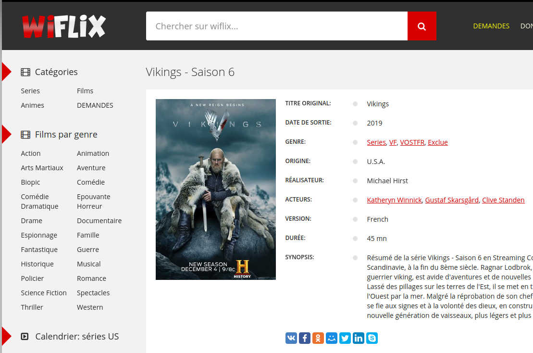Browse the Guerre genre

pos(87,250)
